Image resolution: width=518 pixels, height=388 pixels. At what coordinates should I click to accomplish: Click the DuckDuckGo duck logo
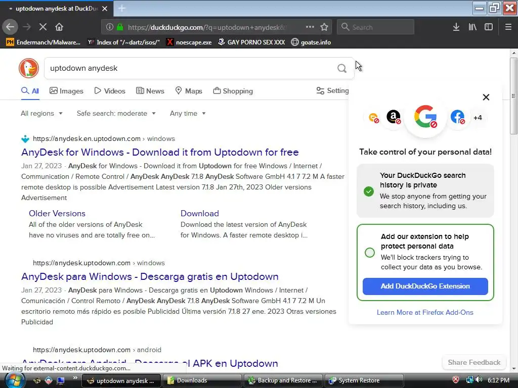coord(29,68)
